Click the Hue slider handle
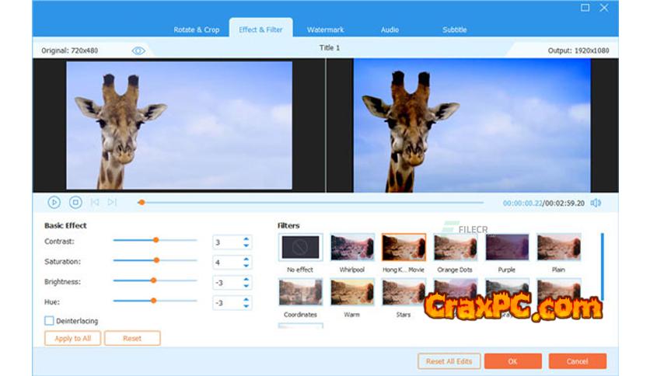This screenshot has width=650, height=376. pos(154,300)
